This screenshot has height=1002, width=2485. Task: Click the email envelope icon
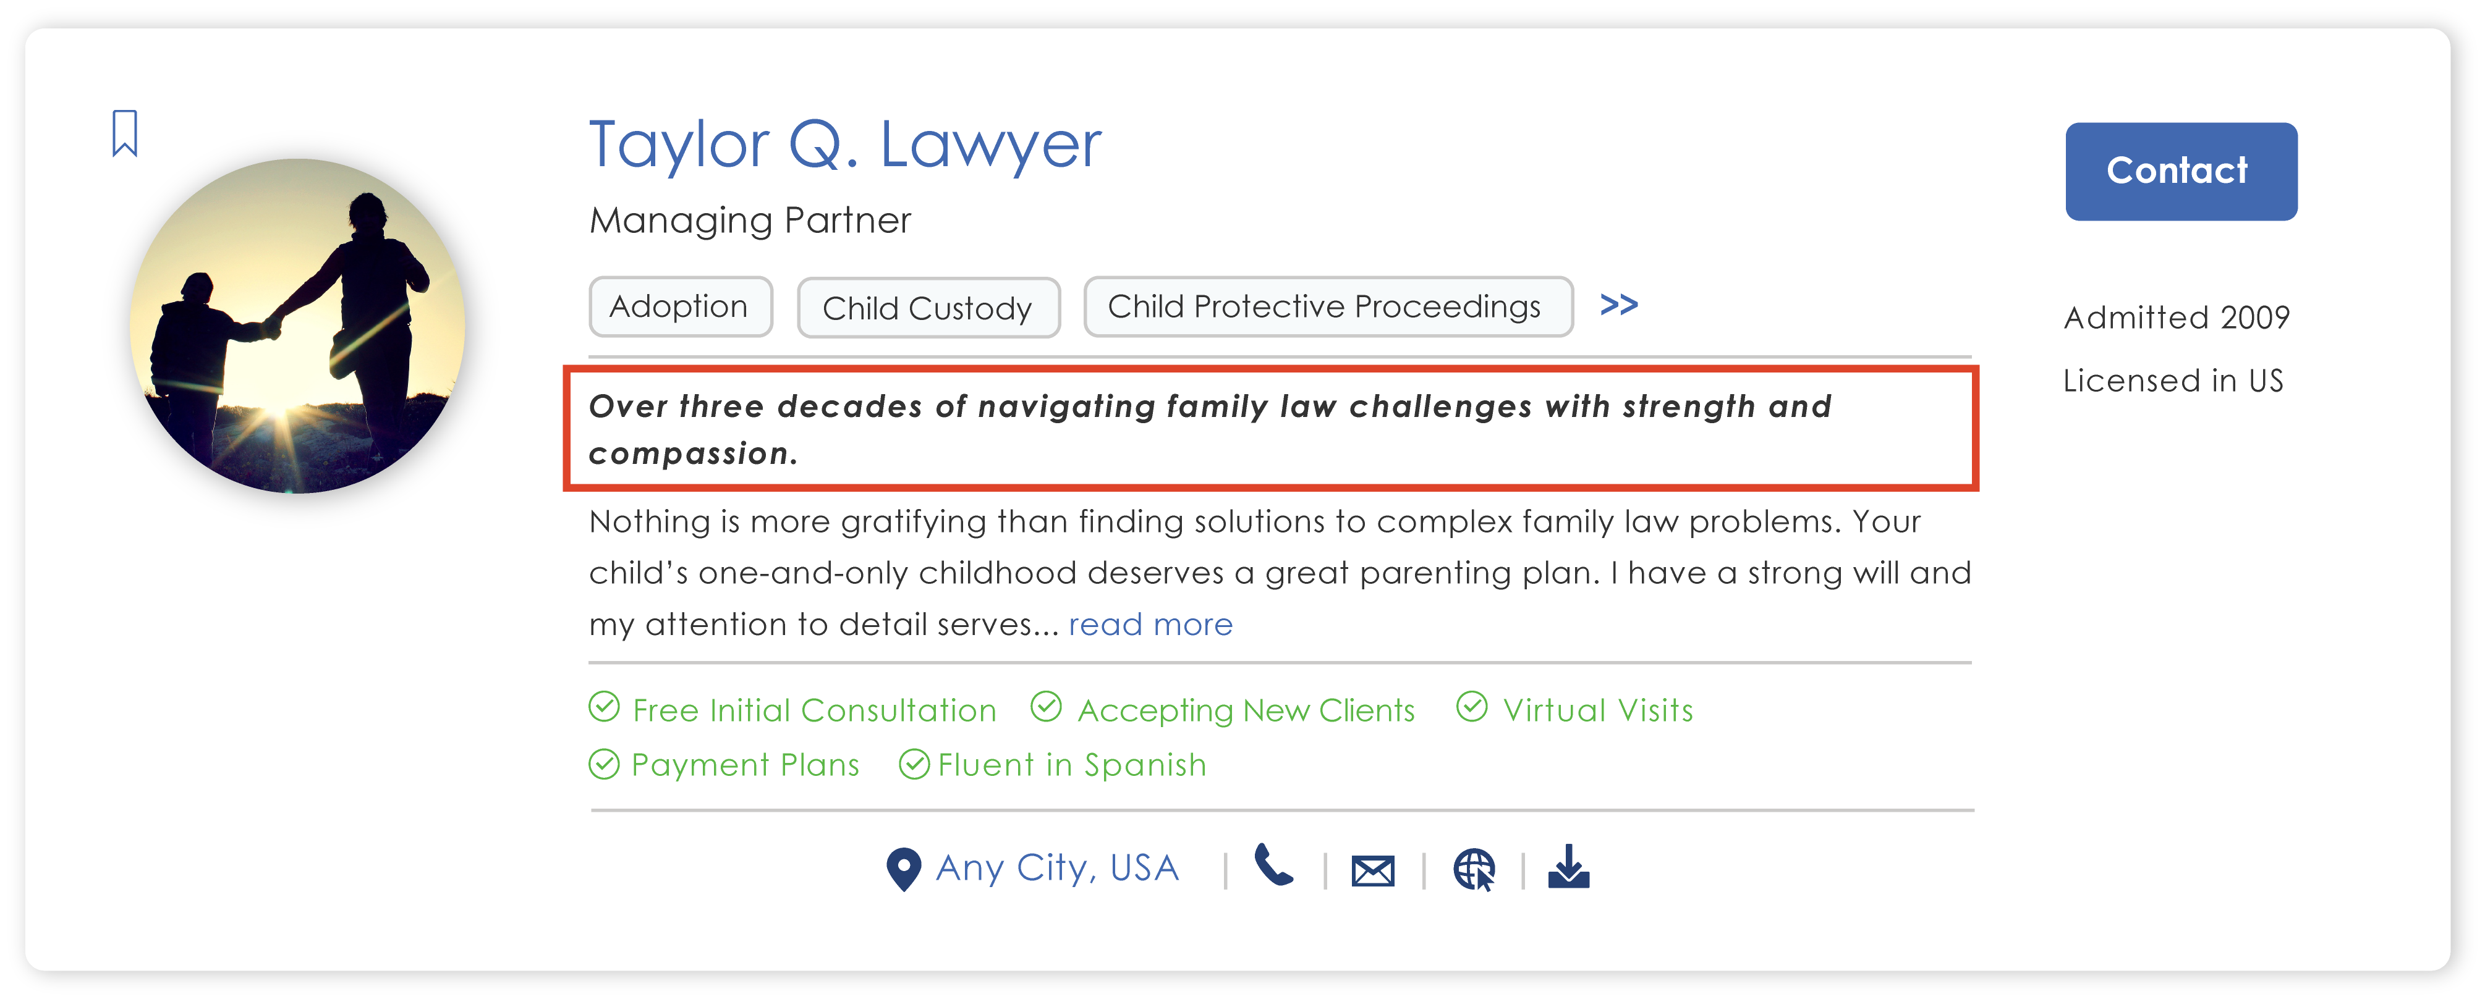tap(1372, 871)
